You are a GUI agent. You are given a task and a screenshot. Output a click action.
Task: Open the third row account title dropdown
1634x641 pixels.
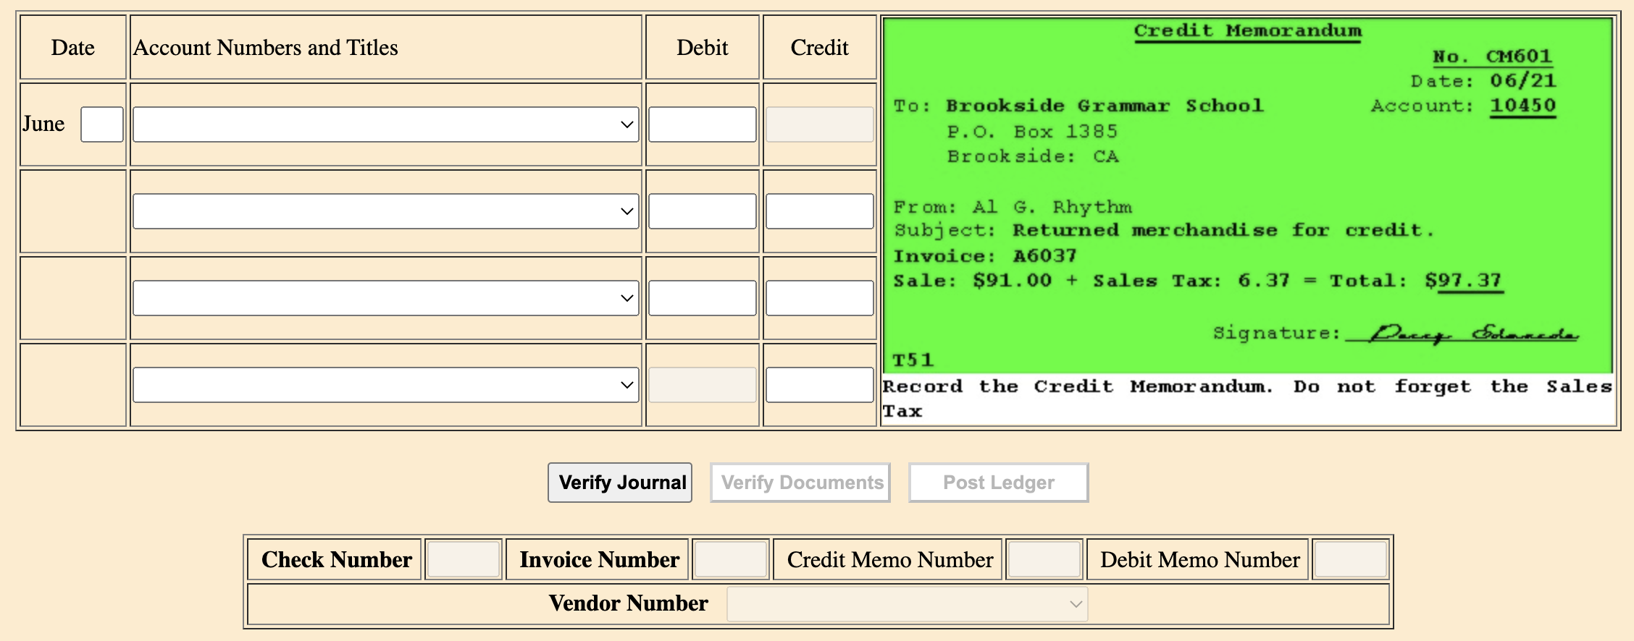click(x=385, y=298)
